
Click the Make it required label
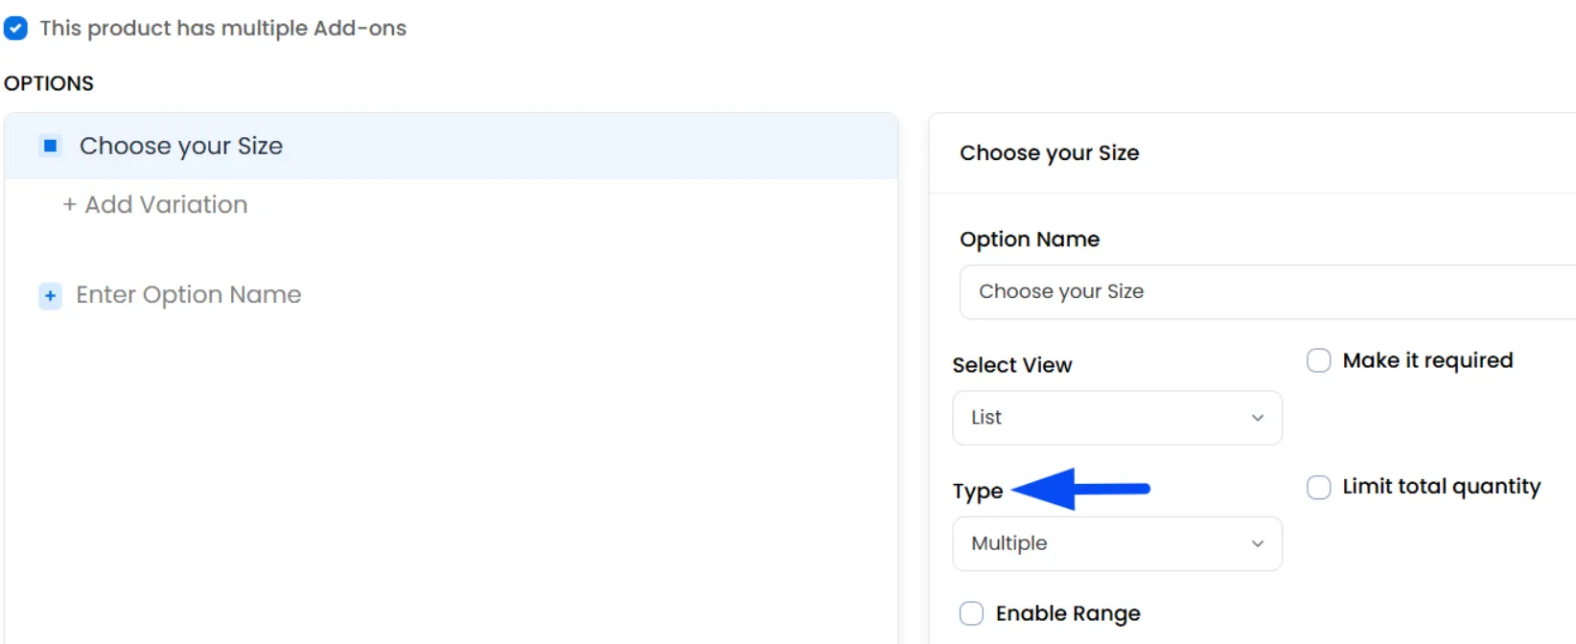pos(1427,360)
